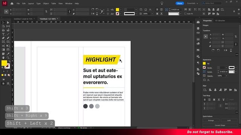
Task: Open stroke weight dropdown in Properties
Action: [x=226, y=67]
